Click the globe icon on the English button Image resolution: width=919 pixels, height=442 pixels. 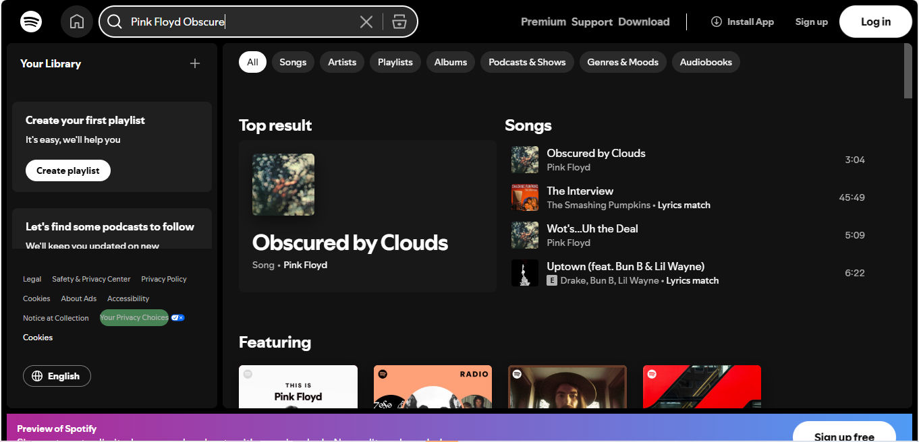pyautogui.click(x=37, y=376)
